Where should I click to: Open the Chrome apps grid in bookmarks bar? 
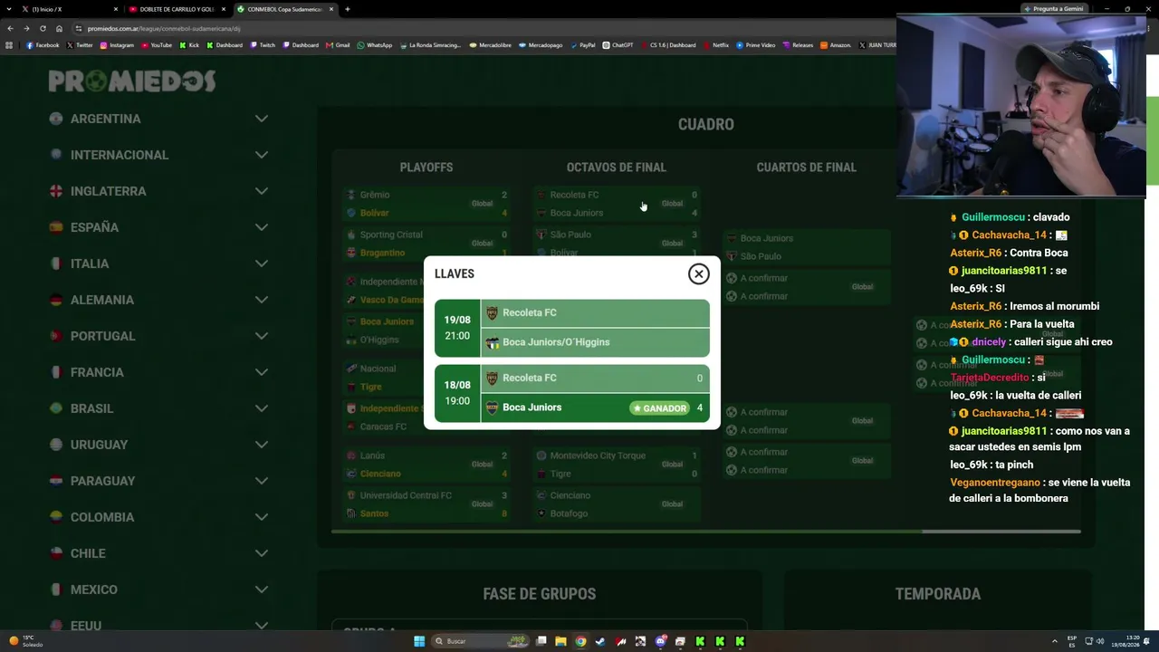point(9,45)
